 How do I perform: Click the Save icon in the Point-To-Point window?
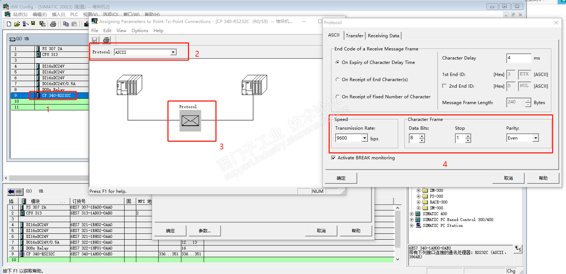[x=95, y=39]
